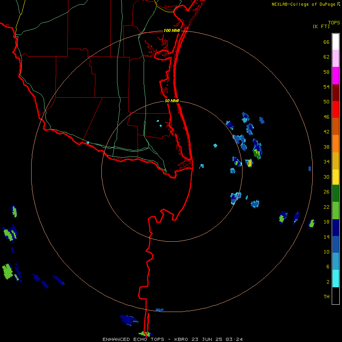Viewport: 342px width, 342px height.
Task: Click the legend value 50
Action: (x=326, y=101)
